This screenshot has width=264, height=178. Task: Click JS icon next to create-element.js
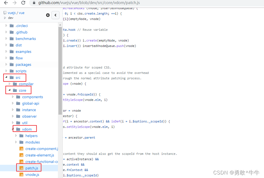pos(21,155)
